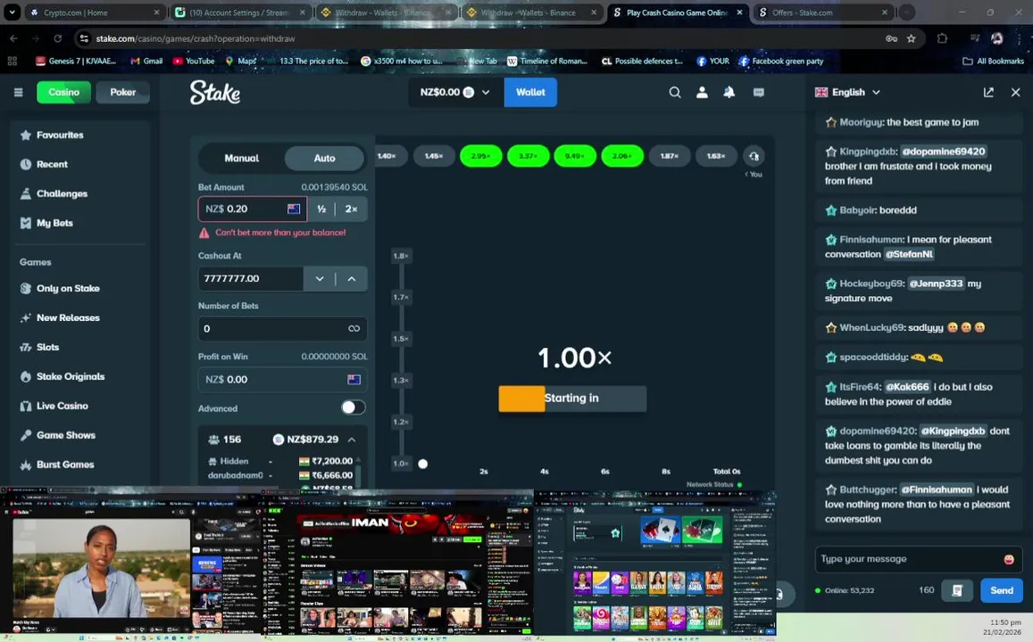Open the notifications bell icon
1033x642 pixels.
click(x=729, y=92)
